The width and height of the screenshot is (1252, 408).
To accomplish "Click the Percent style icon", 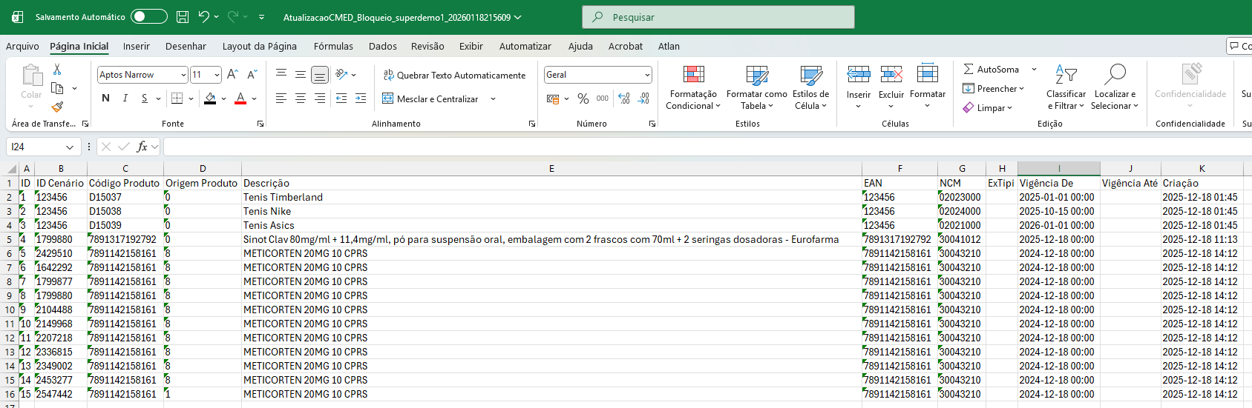I will pyautogui.click(x=583, y=98).
